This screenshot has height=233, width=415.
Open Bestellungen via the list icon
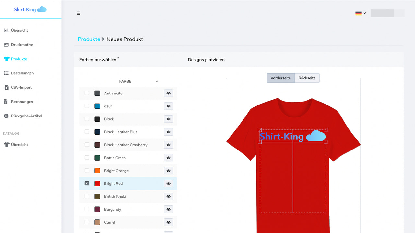click(7, 73)
